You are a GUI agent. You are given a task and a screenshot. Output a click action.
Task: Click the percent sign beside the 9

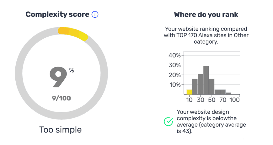coord(72,70)
